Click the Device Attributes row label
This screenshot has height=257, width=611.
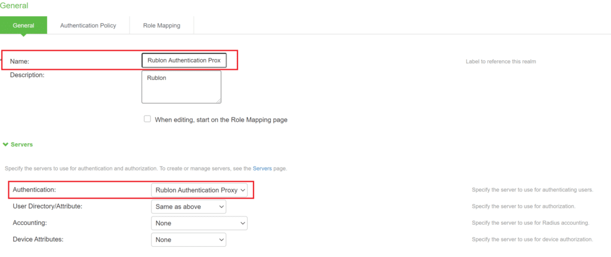point(38,240)
